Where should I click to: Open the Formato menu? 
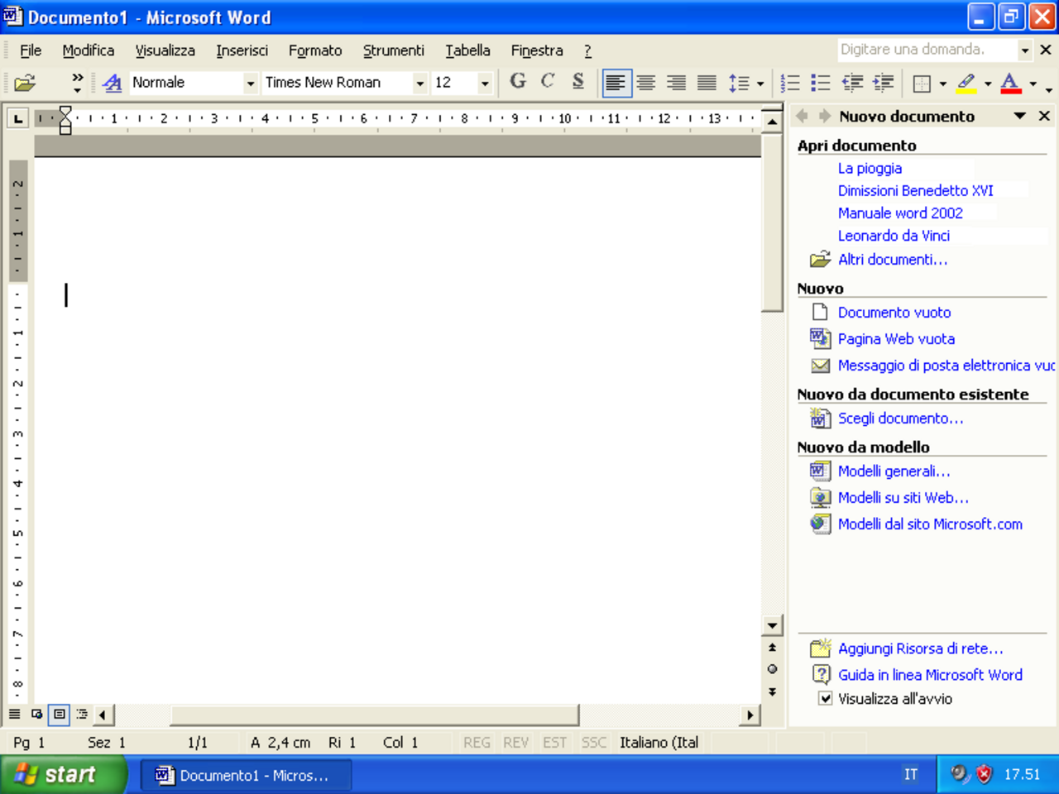tap(315, 50)
